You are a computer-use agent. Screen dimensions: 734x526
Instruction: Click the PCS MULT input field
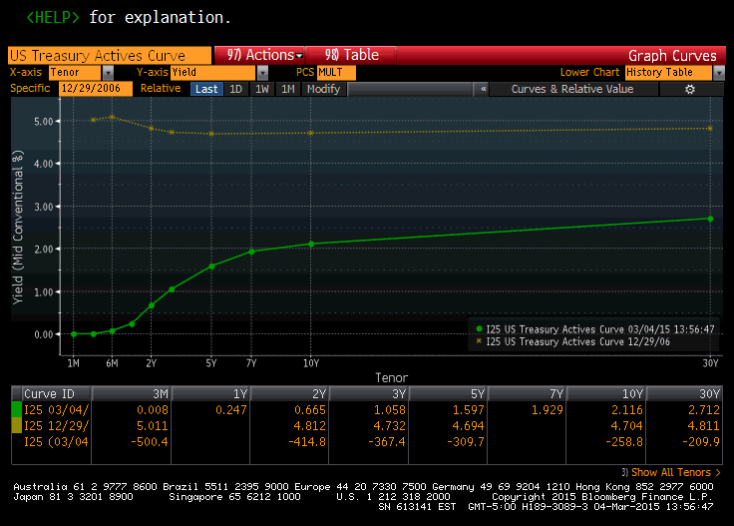tap(338, 73)
